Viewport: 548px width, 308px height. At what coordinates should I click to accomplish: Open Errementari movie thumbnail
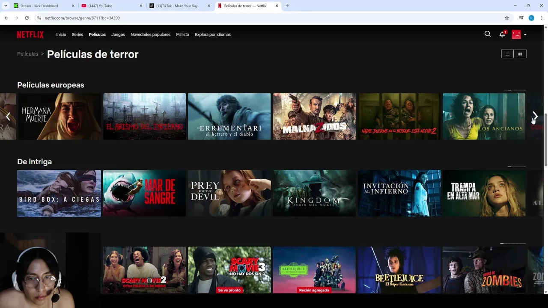click(x=229, y=116)
